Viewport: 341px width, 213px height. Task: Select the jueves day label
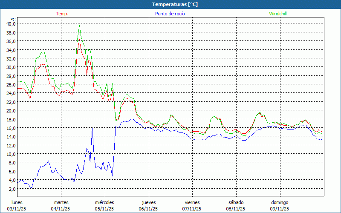tap(149, 202)
